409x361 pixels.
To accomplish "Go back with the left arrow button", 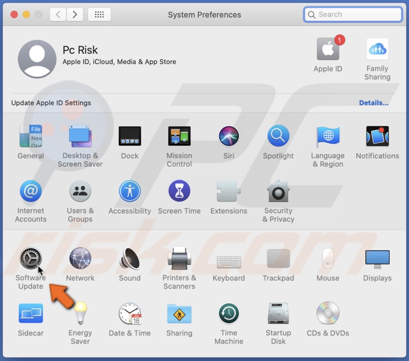I will tap(58, 14).
